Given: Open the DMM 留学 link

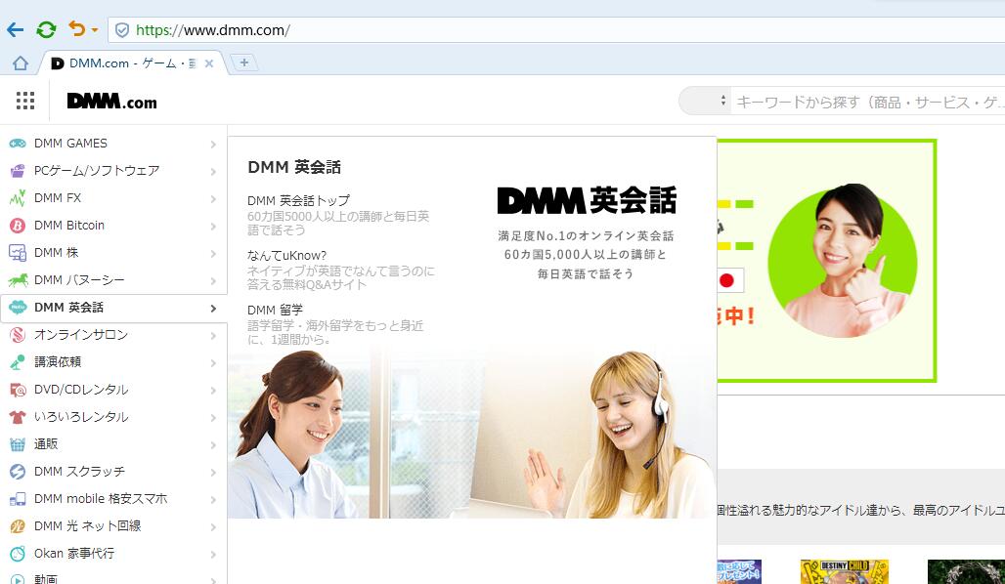Looking at the screenshot, I should [x=275, y=310].
